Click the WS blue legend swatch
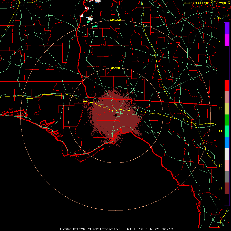Image resolution: width=231 pixels, height=231 pixels. point(227,143)
